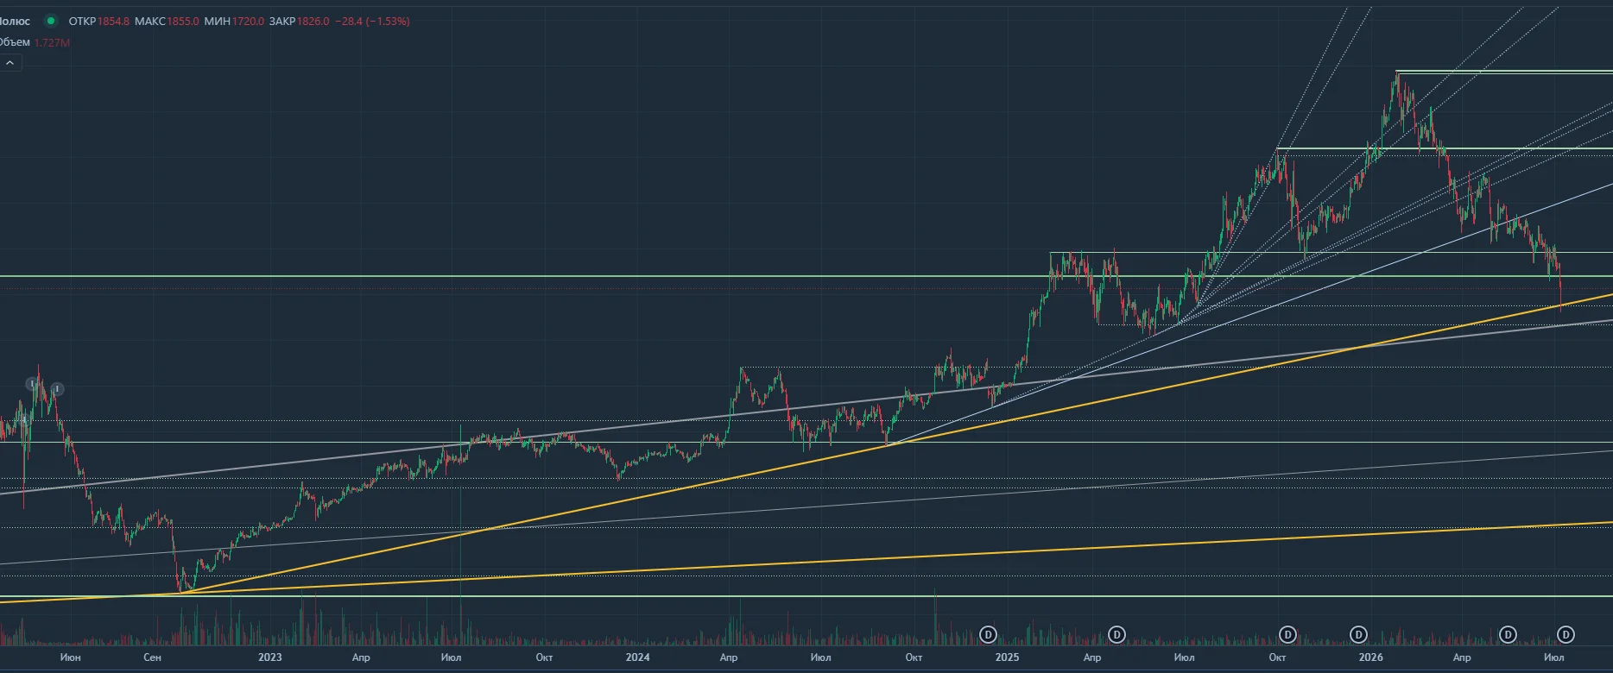
Task: Click the 2025 label on the time axis
Action: [1007, 657]
